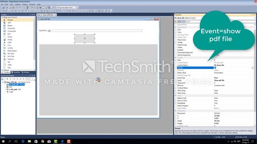Collapse the Input section in Properties
Viewport: 257px width, 144px height.
pos(175,96)
